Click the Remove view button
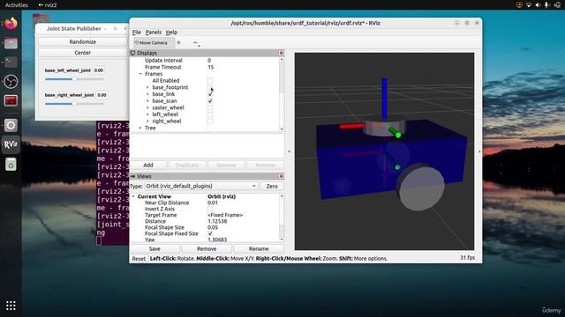Image resolution: width=565 pixels, height=317 pixels. (207, 248)
